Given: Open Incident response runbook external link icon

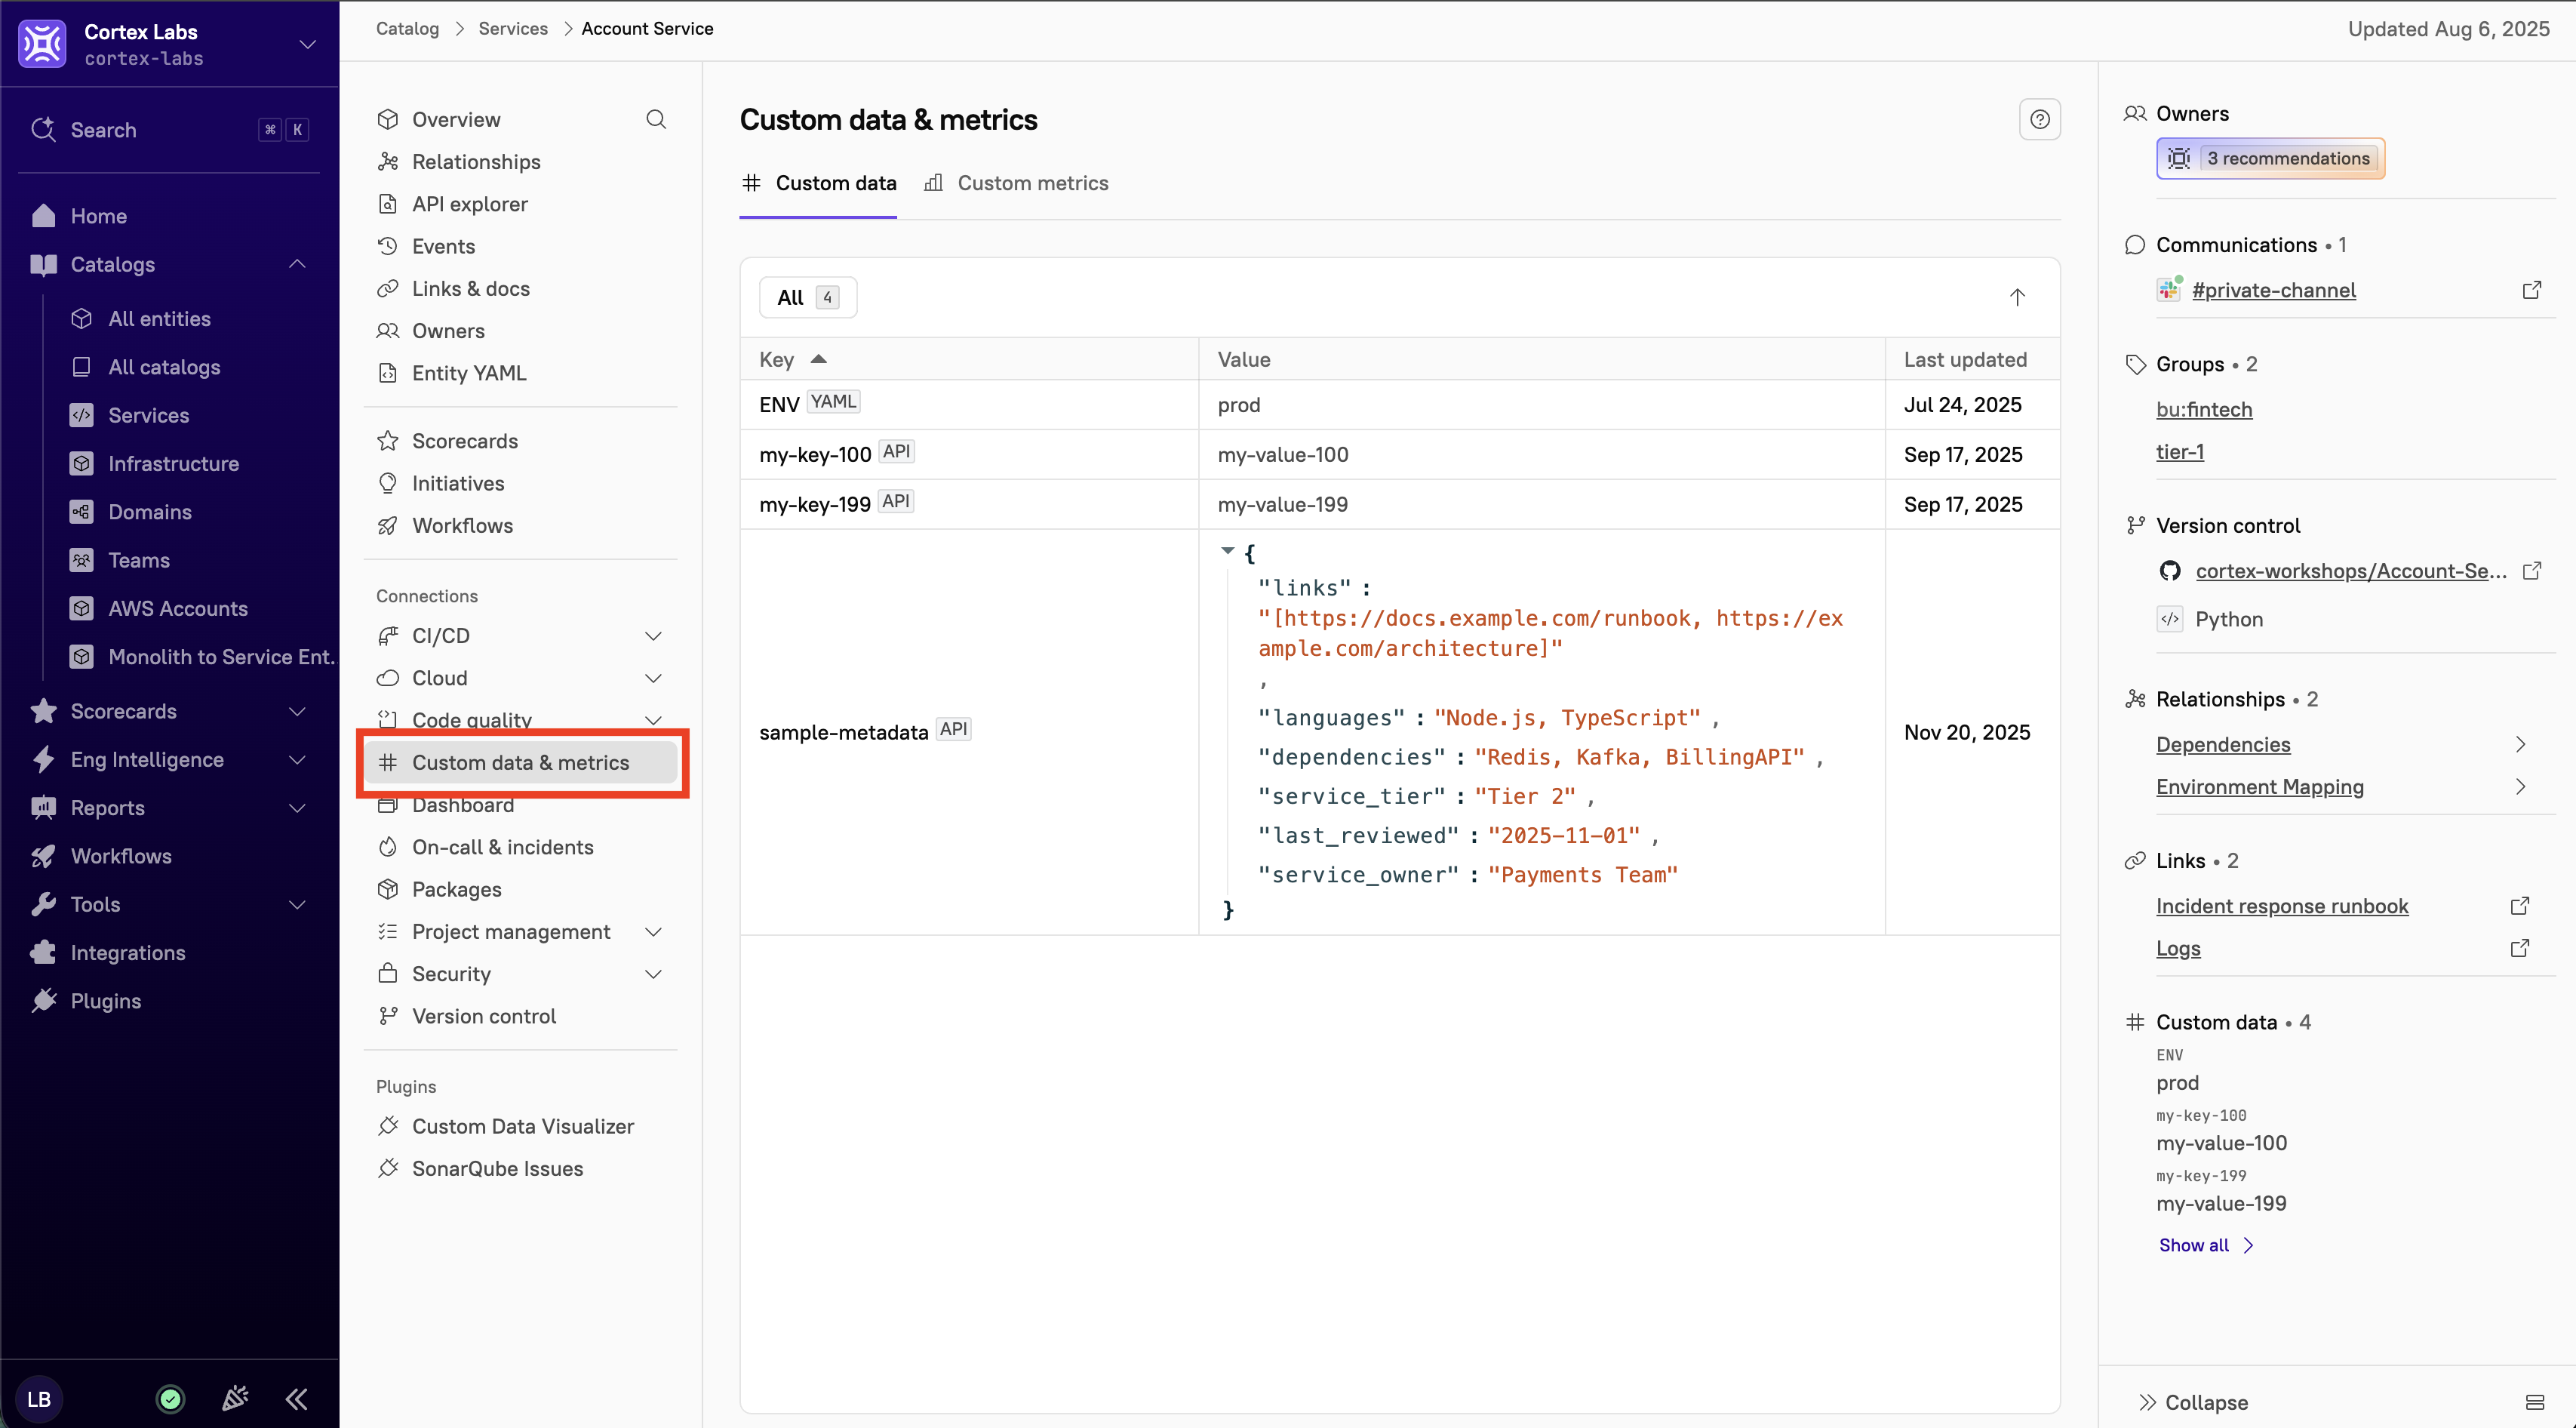Looking at the screenshot, I should 2520,906.
